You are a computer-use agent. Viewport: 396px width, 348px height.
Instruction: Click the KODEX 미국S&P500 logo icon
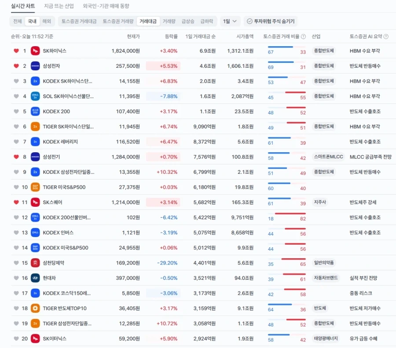click(35, 248)
